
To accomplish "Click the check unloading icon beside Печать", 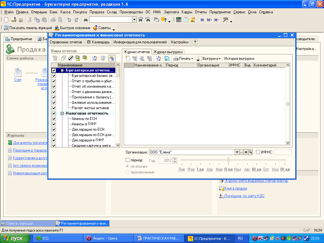I will point(167,59).
